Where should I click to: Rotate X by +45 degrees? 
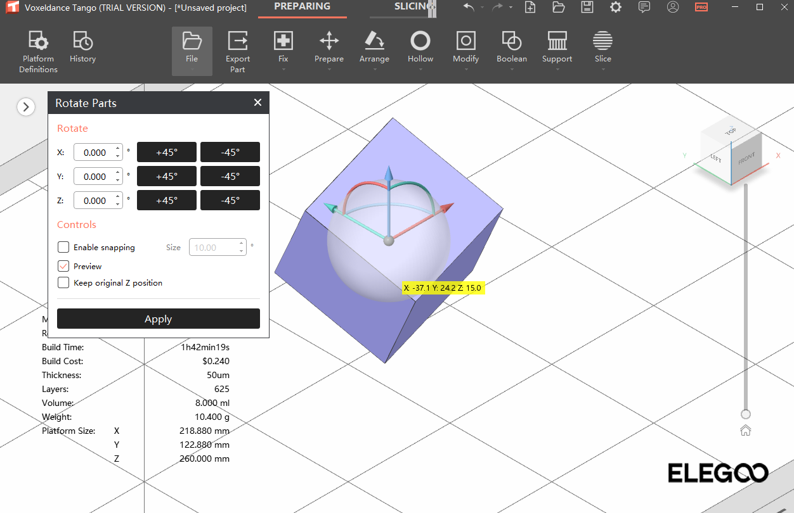click(x=167, y=152)
